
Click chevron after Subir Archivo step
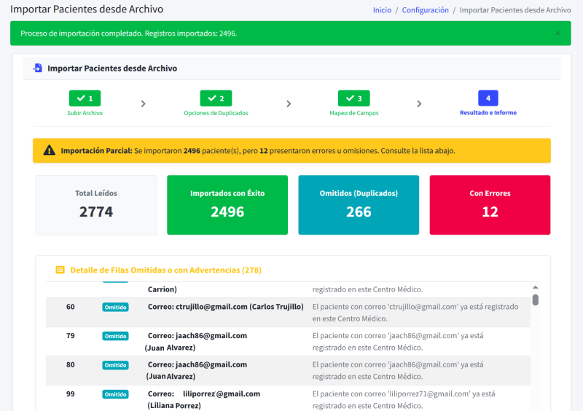point(143,103)
